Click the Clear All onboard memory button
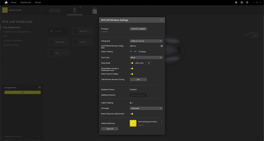This screenshot has height=141, width=264. pos(110,129)
